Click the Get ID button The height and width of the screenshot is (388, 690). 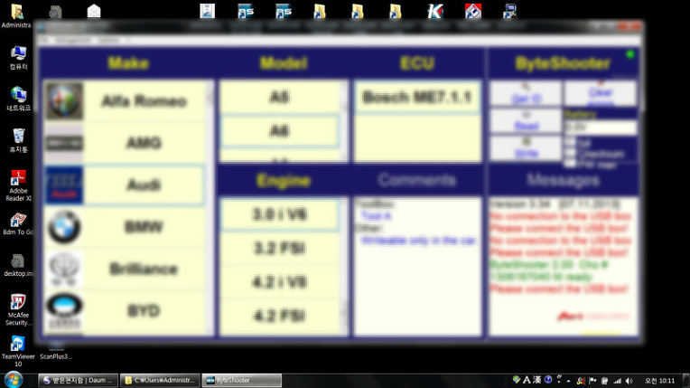[526, 93]
